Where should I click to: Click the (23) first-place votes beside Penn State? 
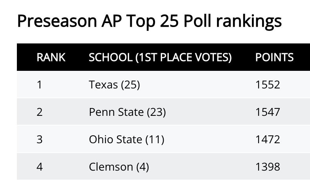(x=156, y=112)
